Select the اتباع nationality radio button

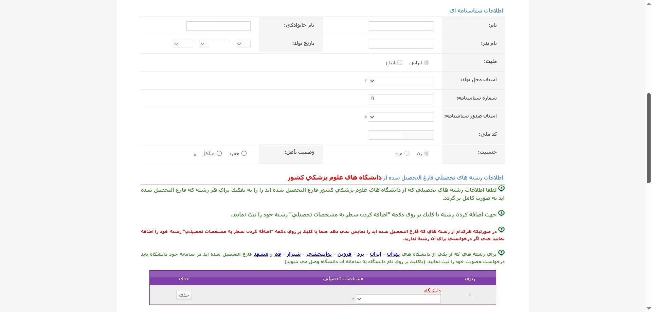[400, 63]
